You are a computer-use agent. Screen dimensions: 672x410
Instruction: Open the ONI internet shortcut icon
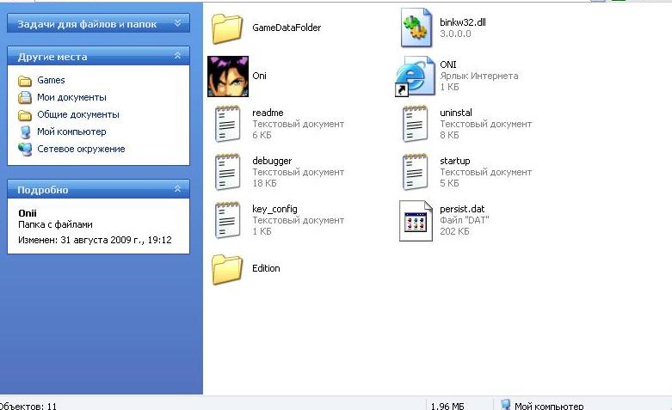click(x=416, y=76)
